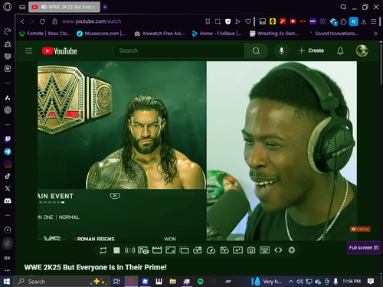Open the Aniwatch Free Anime bookmark
383x287 pixels.
pyautogui.click(x=159, y=34)
